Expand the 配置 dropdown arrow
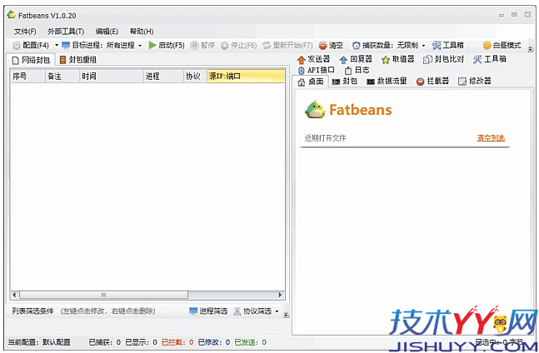Screen dimensions: 539x353 click(x=57, y=45)
